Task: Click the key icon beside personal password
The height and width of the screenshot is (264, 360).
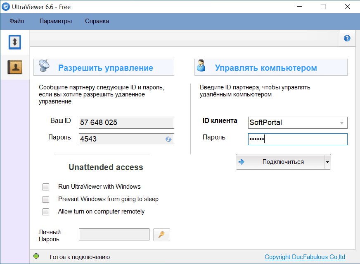Action: (x=161, y=235)
